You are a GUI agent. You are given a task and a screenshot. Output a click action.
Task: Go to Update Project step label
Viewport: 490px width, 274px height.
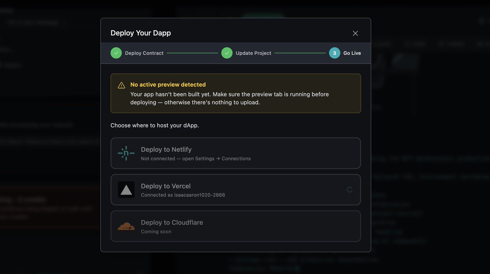coord(254,53)
